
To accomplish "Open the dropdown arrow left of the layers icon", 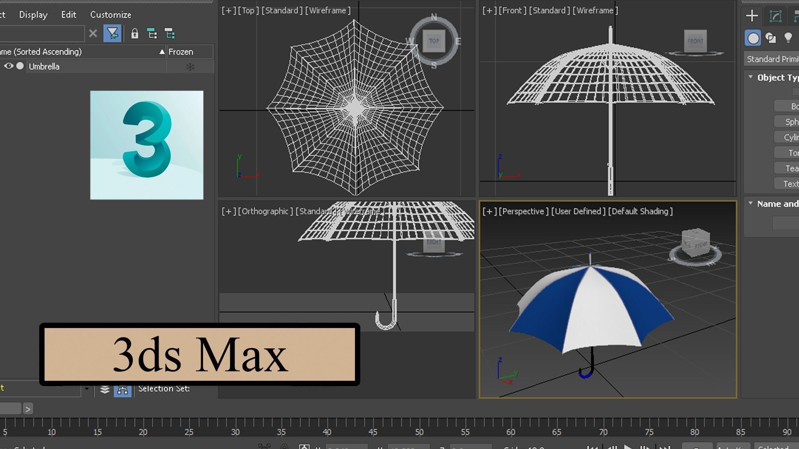I will 87,389.
